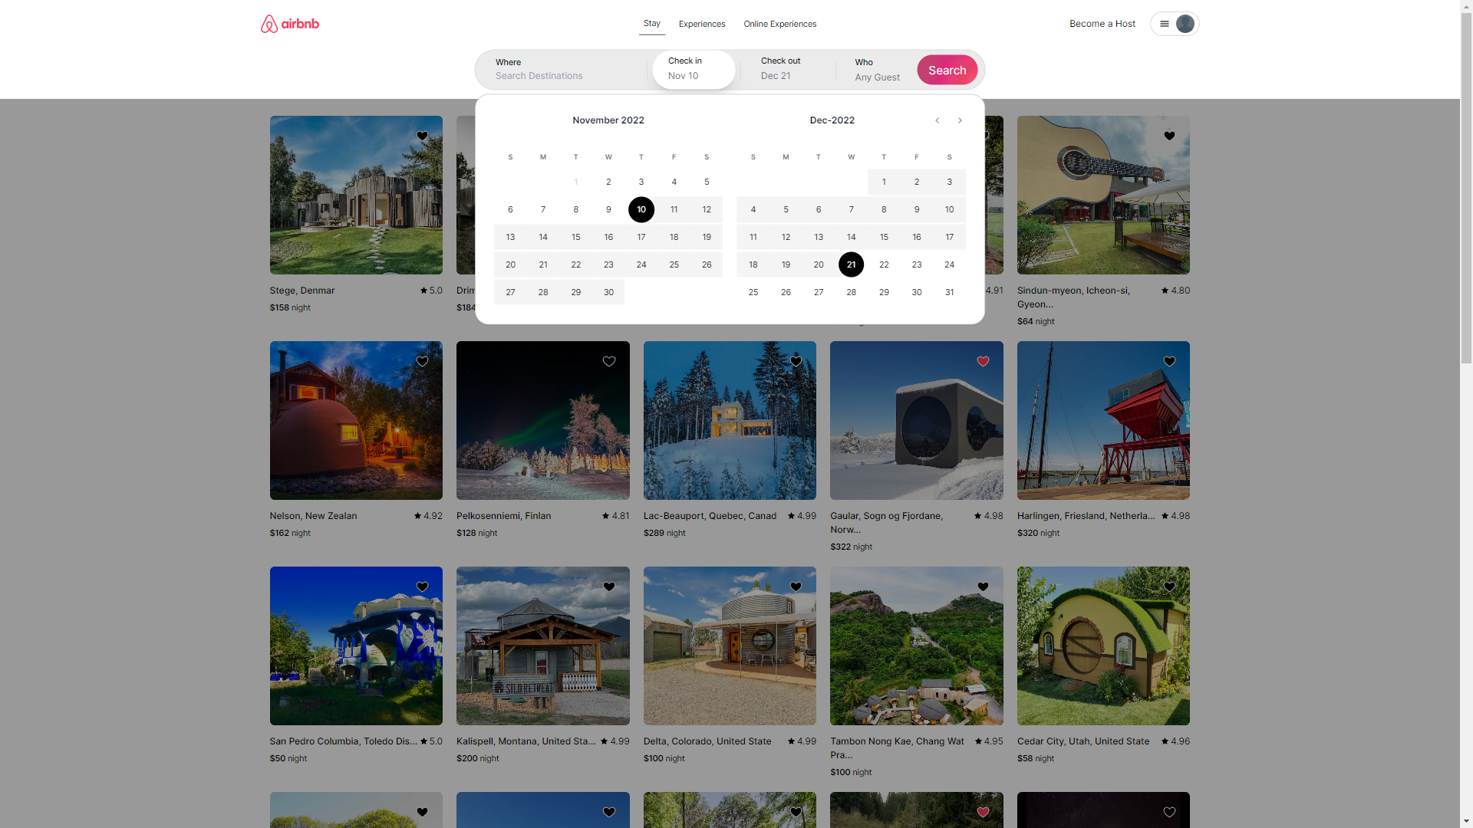Image resolution: width=1473 pixels, height=828 pixels.
Task: Toggle heart on Kalispell, Montana listing
Action: [608, 587]
